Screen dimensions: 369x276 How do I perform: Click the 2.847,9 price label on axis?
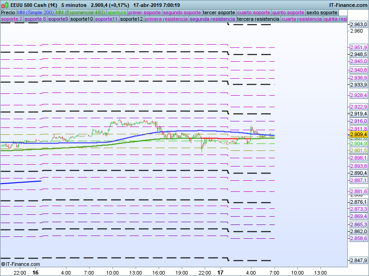pos(358,261)
